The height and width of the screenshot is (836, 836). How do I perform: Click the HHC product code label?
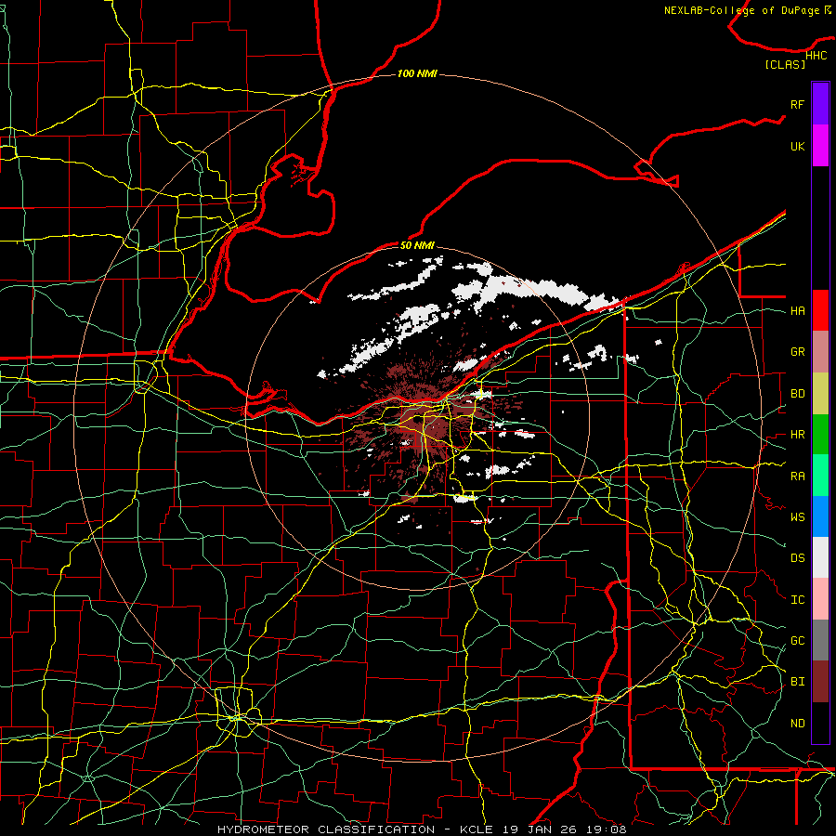[816, 56]
